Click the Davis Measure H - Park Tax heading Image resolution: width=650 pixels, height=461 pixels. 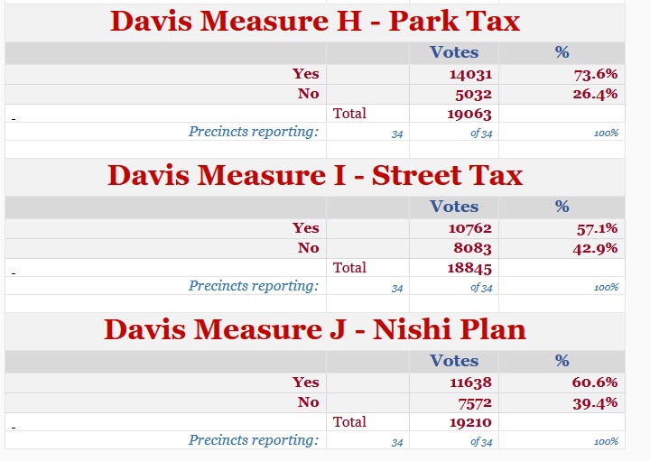tap(314, 21)
